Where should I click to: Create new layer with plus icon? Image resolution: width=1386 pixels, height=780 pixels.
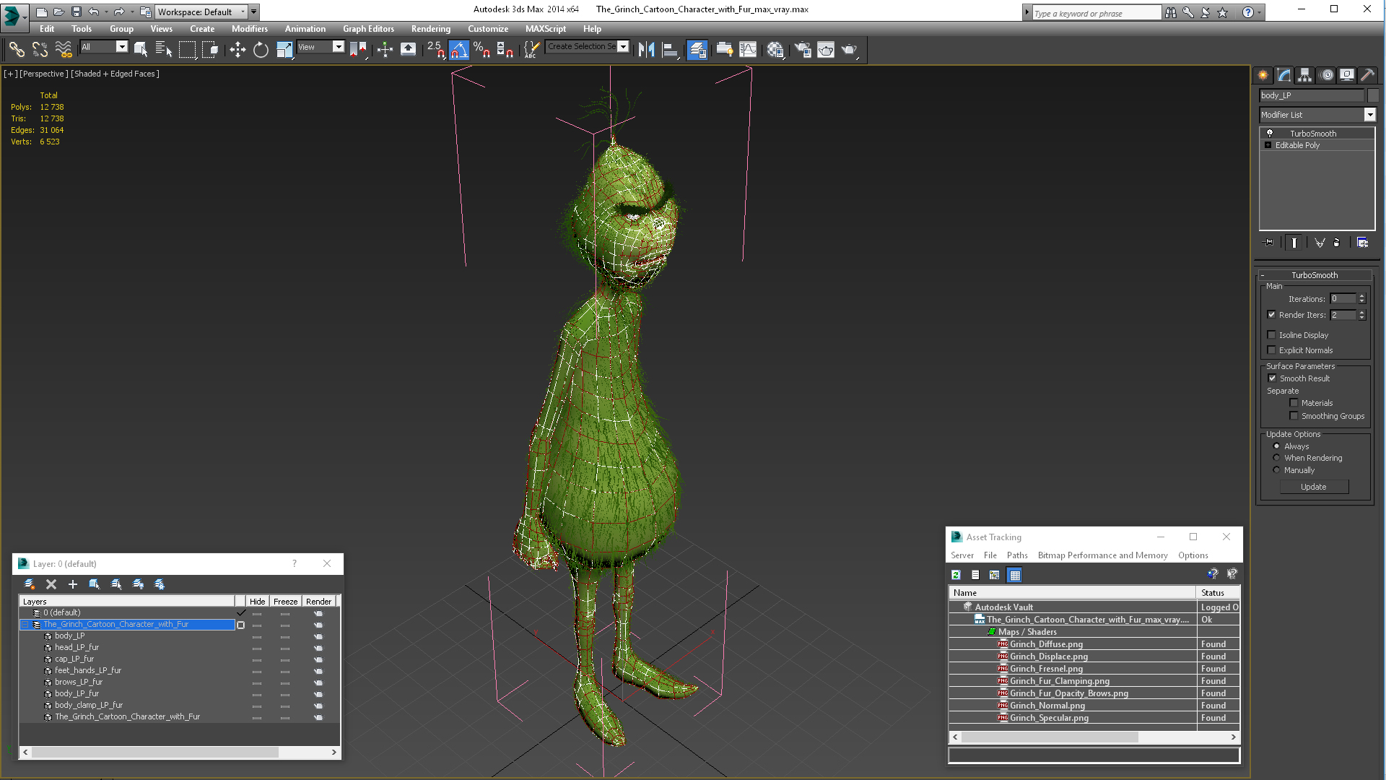(x=72, y=584)
